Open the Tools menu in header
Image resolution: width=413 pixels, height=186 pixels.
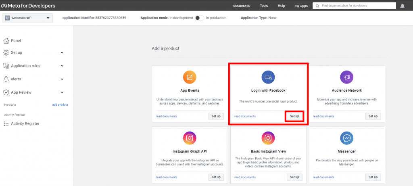[x=264, y=6]
